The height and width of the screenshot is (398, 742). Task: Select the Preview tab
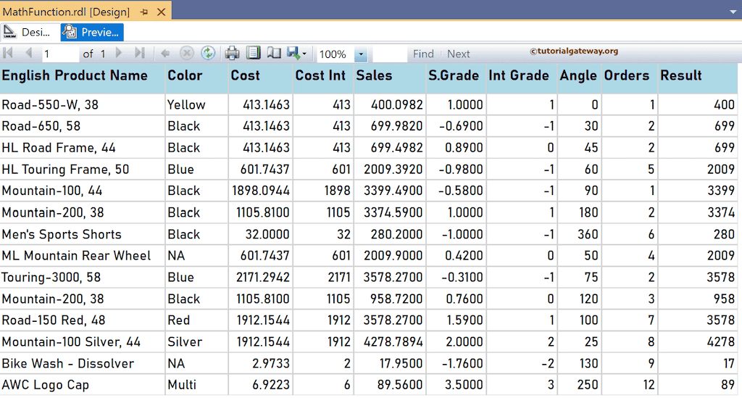(92, 32)
